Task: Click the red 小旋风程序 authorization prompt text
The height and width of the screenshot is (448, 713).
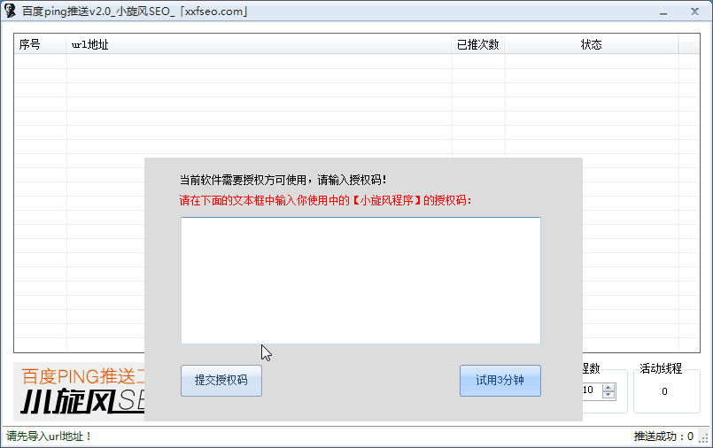Action: [326, 200]
